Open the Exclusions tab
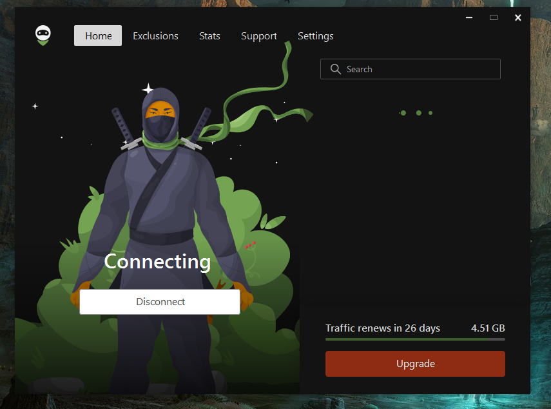This screenshot has width=551, height=409. [x=155, y=36]
